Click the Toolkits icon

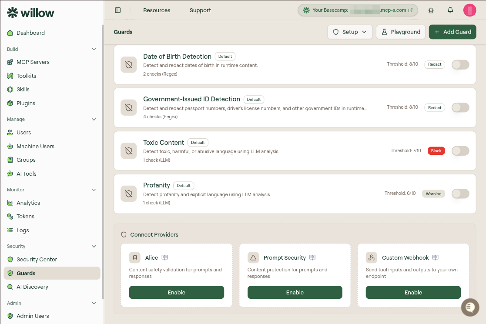[10, 76]
